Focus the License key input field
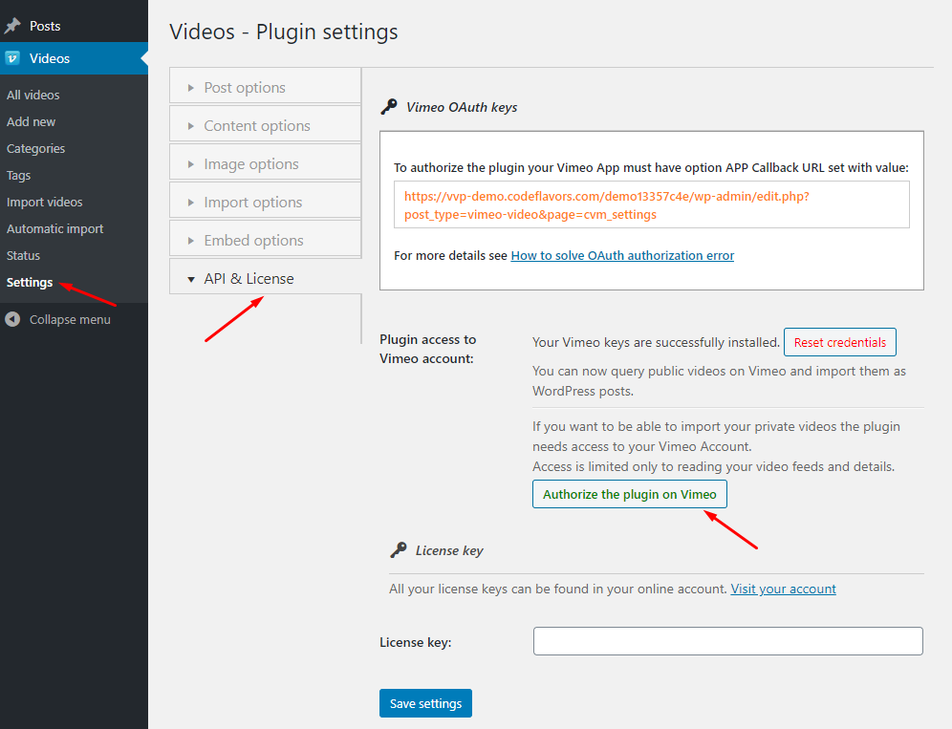The width and height of the screenshot is (952, 729). tap(728, 641)
